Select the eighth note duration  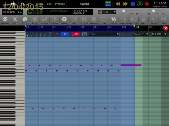click(41, 34)
